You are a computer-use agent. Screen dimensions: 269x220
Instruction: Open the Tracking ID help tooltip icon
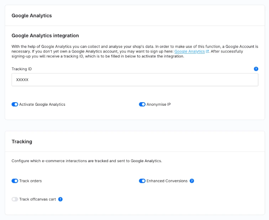pos(256,69)
